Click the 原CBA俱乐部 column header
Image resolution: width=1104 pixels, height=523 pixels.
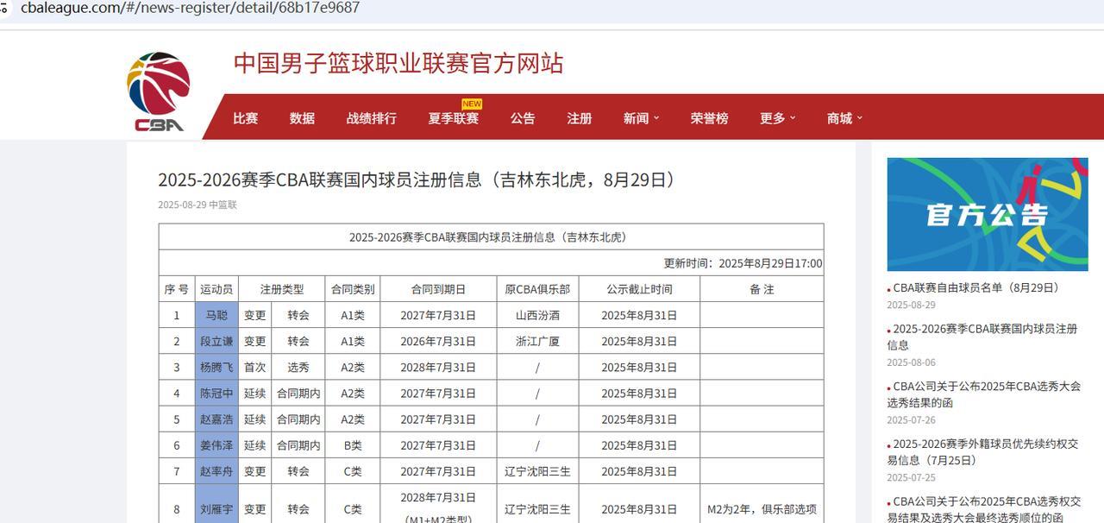[x=537, y=289]
